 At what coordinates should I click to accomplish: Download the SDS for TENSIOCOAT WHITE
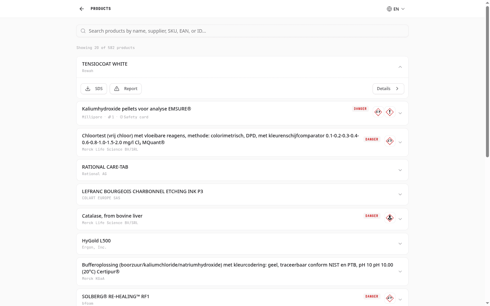[x=94, y=89]
